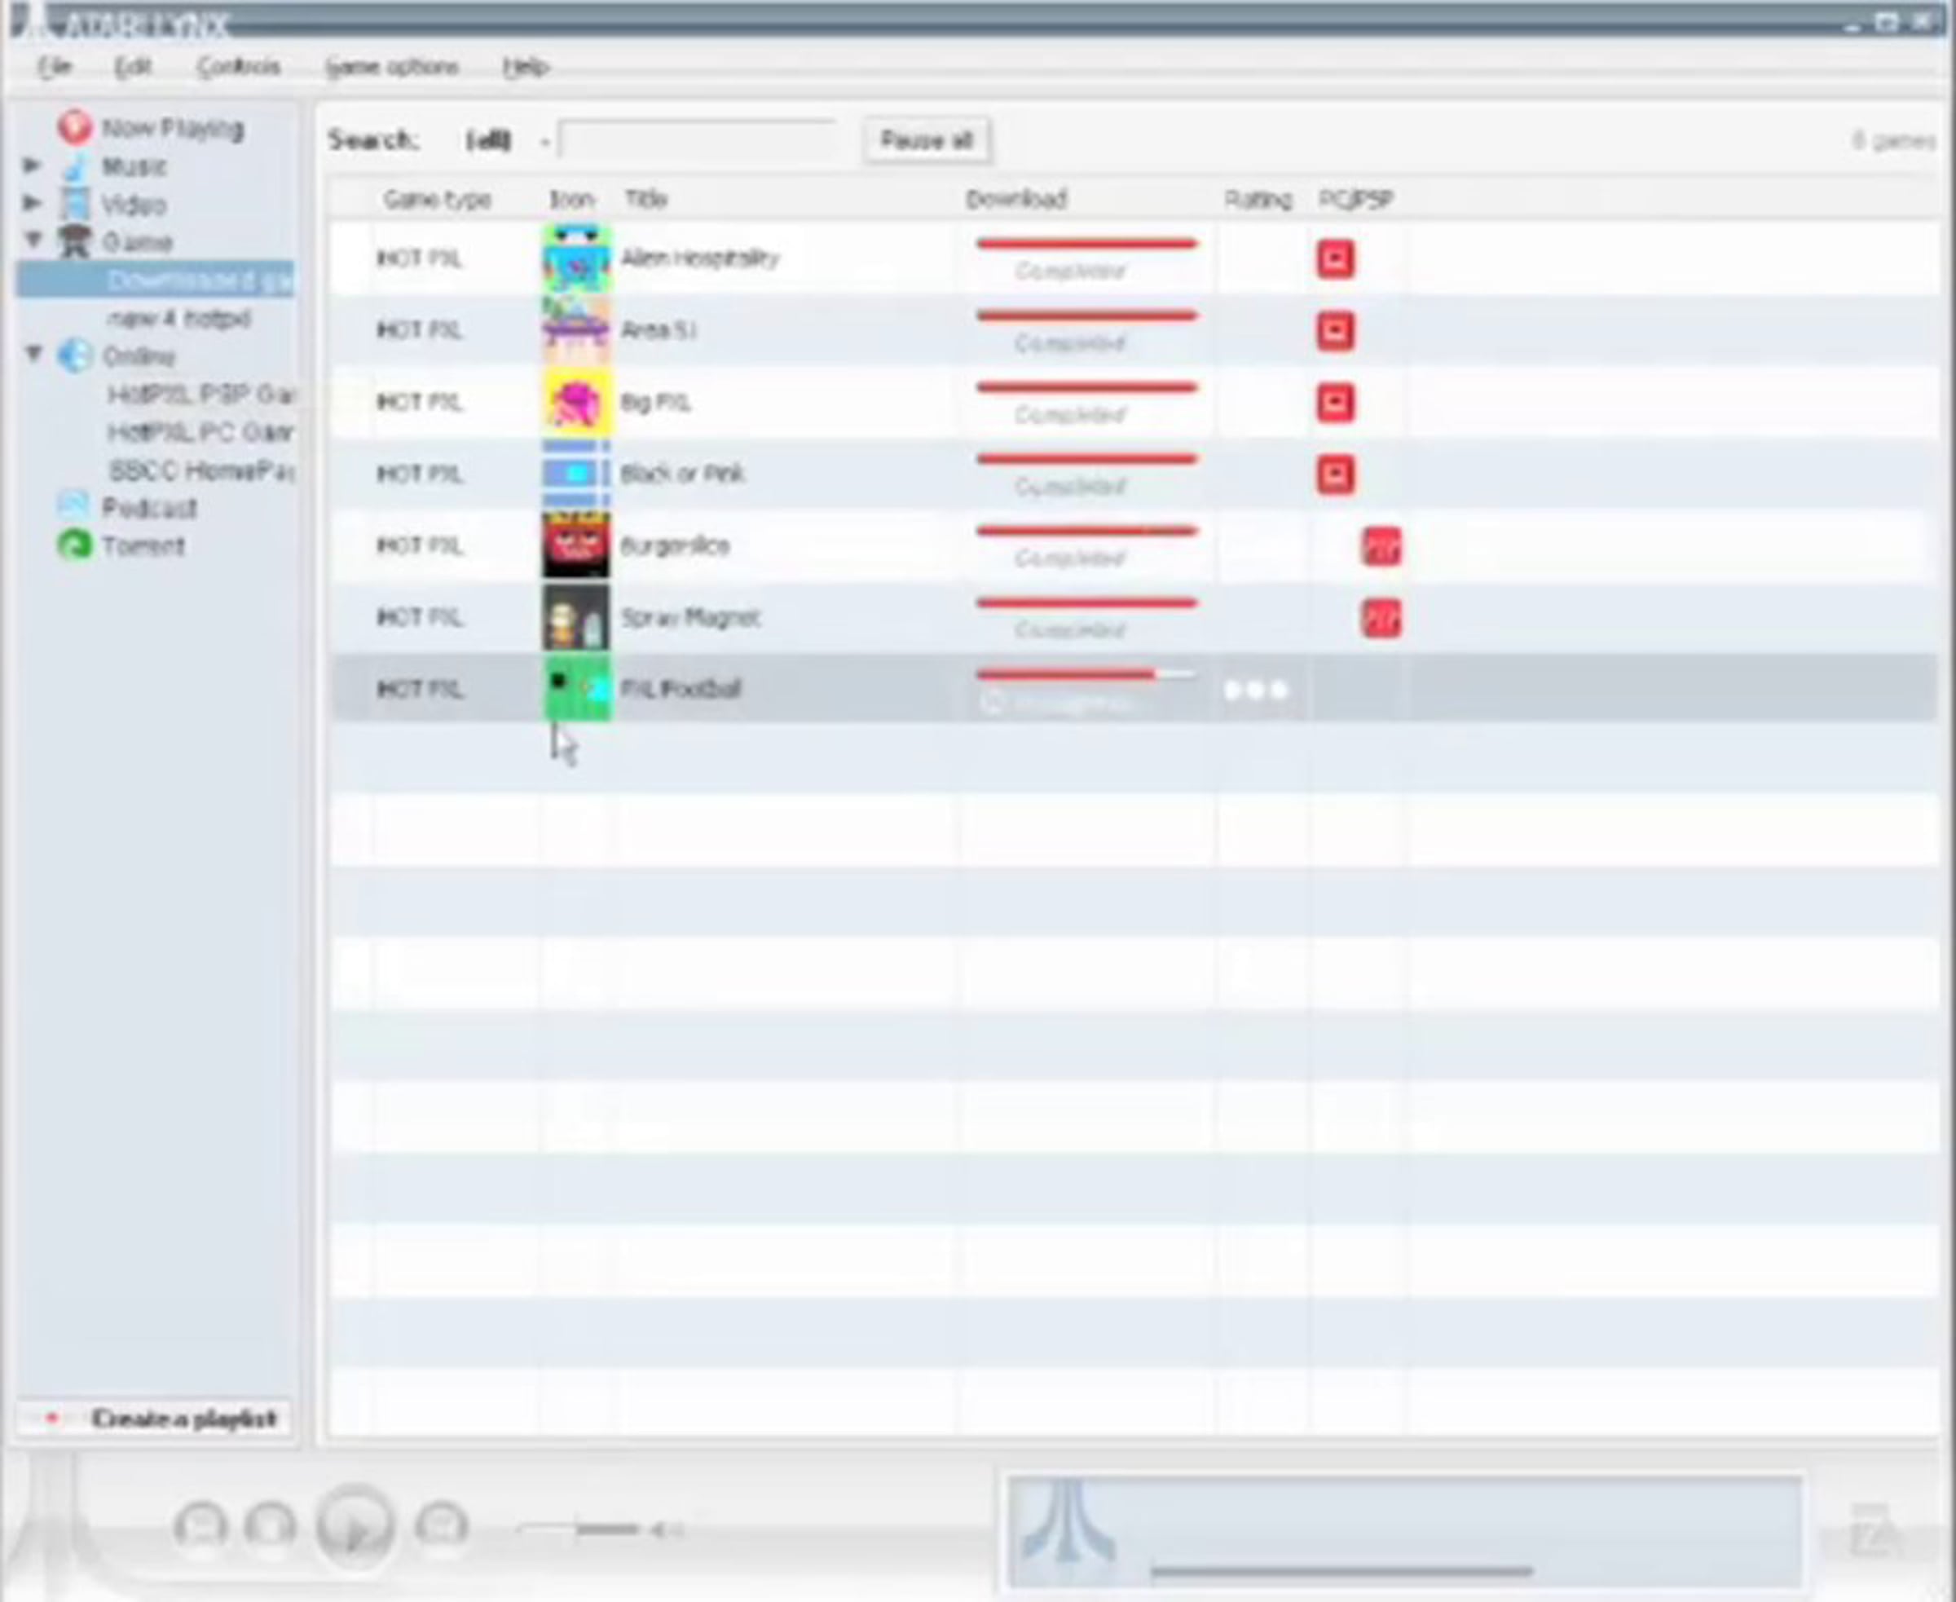Click the red PC/PSP icon for Area 51

tap(1336, 331)
